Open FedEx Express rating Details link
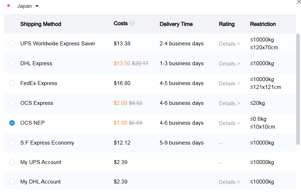Image resolution: width=301 pixels, height=192 pixels. click(x=229, y=84)
